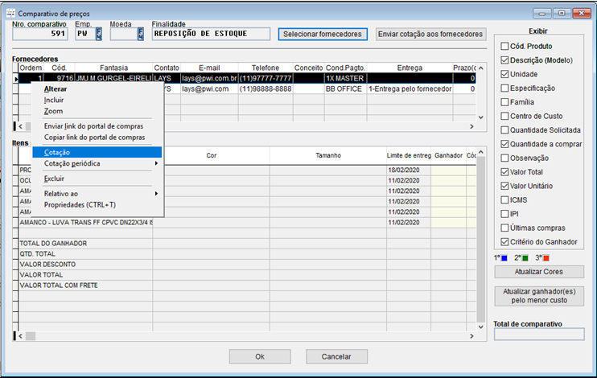Viewport: 597px width, 378px height.
Task: Enable the ICMS column checkbox
Action: coord(504,199)
